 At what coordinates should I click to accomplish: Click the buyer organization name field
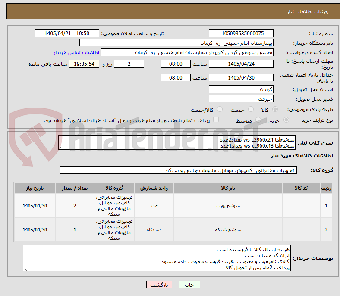176,43
